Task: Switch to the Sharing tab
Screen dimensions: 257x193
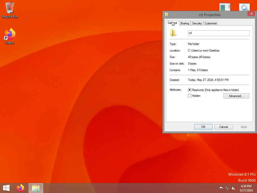Action: pyautogui.click(x=184, y=23)
